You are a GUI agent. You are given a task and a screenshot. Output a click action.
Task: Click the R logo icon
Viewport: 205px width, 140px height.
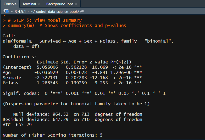click(x=6, y=11)
